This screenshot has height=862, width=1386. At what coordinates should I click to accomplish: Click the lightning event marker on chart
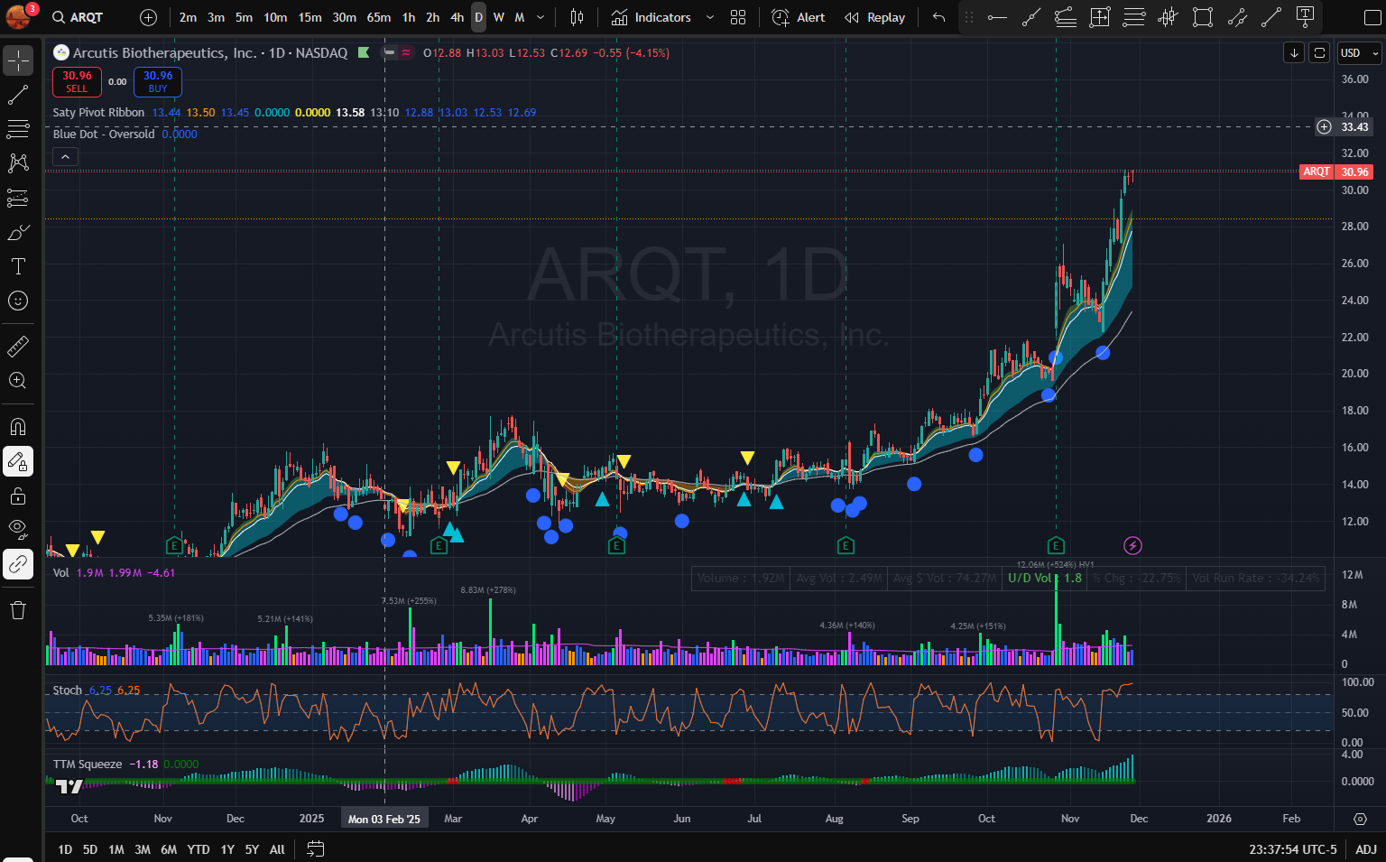tap(1133, 545)
